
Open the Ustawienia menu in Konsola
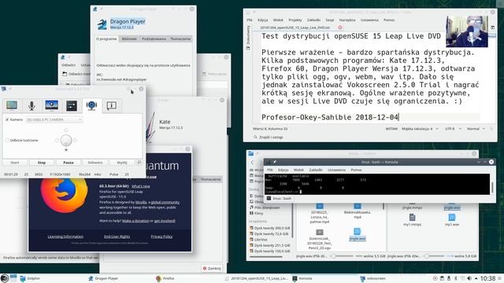[x=336, y=170]
